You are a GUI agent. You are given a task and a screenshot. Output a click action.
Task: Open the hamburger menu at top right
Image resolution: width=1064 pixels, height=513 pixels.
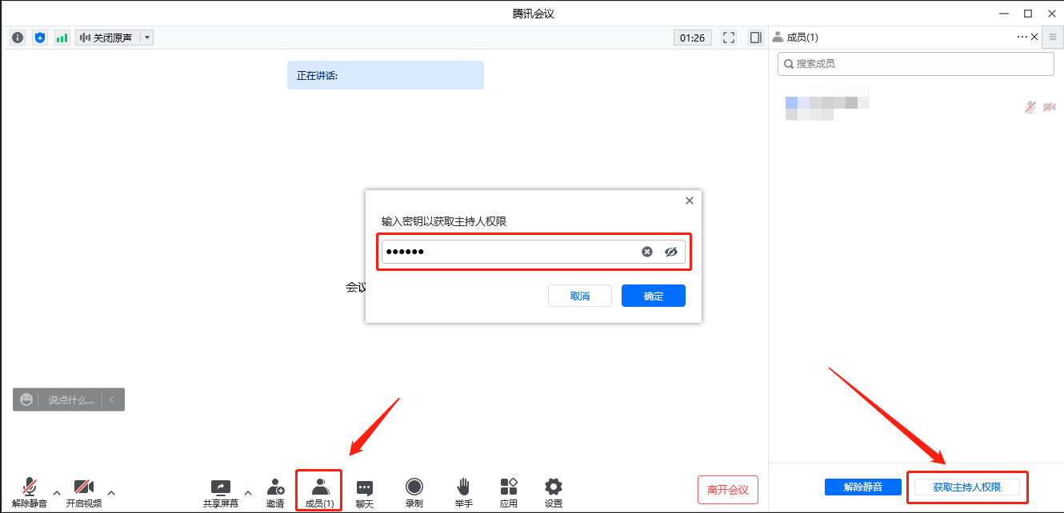pos(1053,37)
